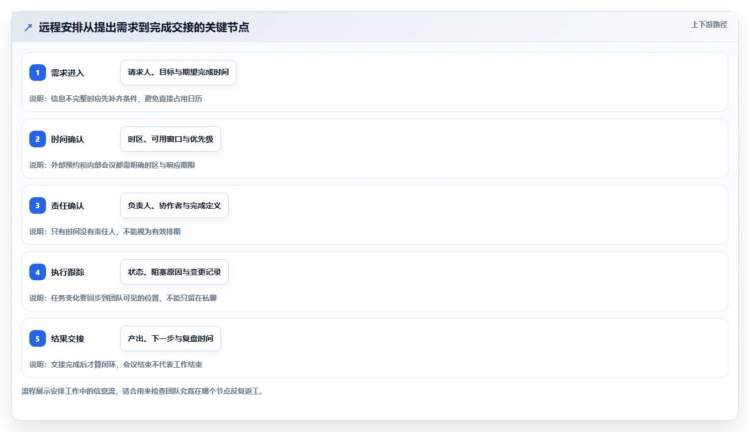
Task: Click the 需求进入 step label
Action: (x=68, y=73)
